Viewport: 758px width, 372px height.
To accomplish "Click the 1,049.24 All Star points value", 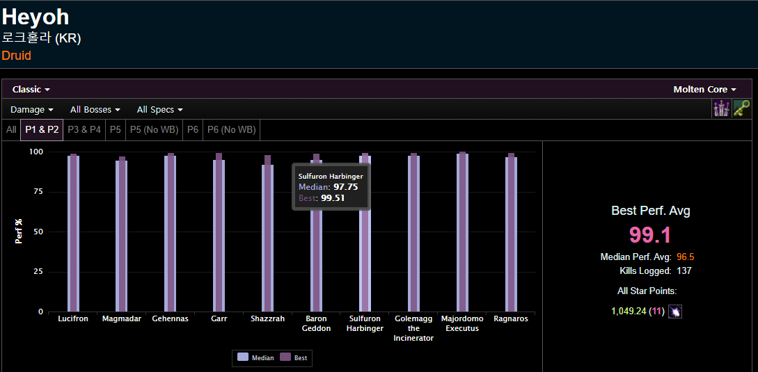I will (x=629, y=312).
